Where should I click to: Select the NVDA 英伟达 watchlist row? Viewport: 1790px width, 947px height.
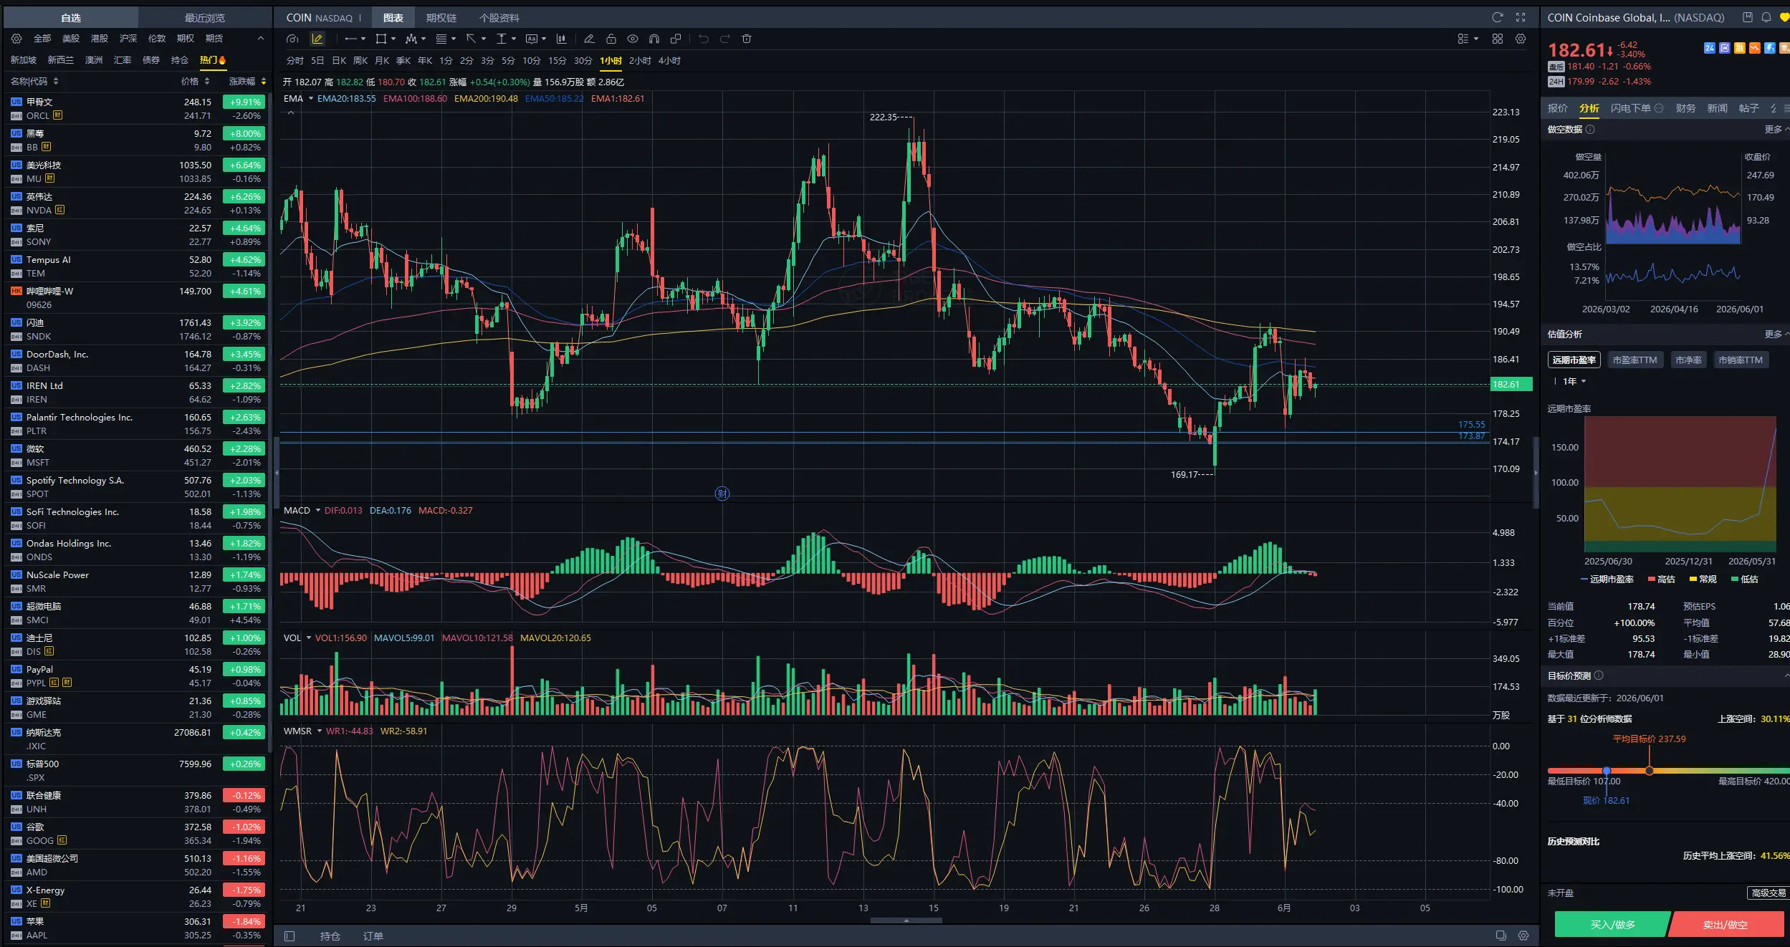point(138,203)
